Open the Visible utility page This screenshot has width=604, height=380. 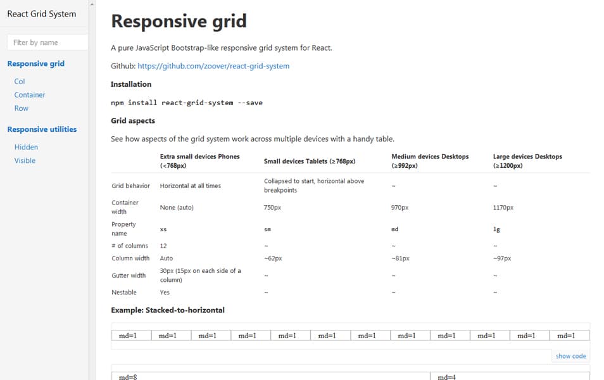(25, 160)
